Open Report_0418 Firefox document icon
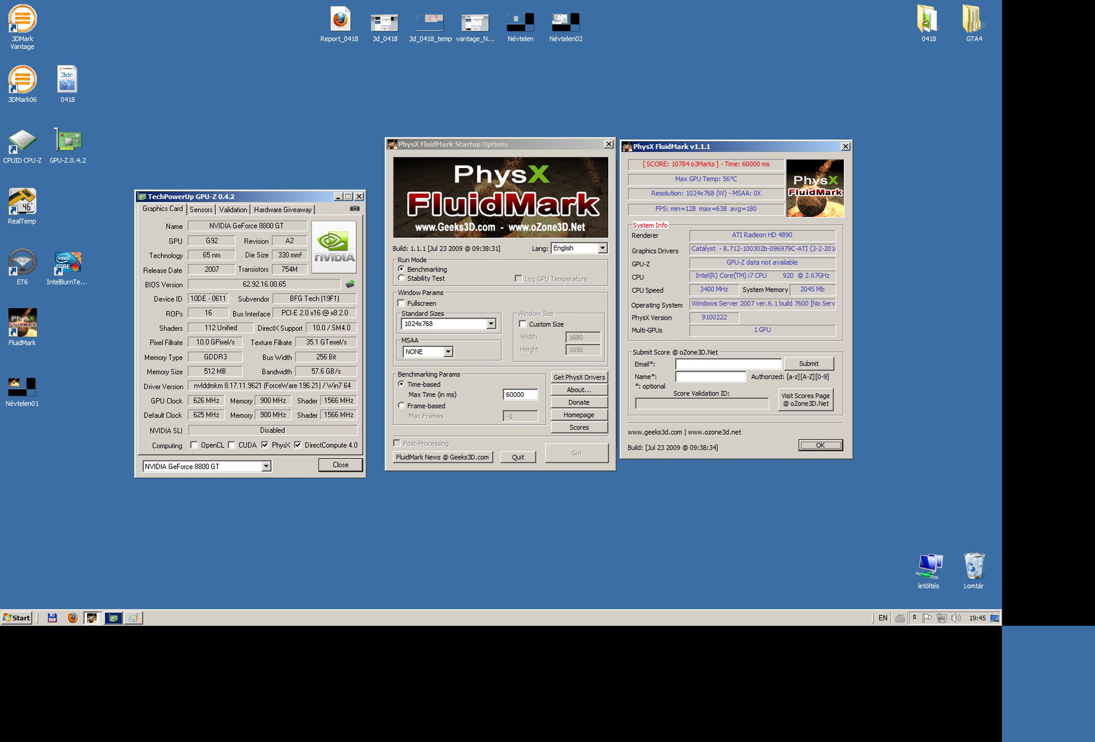1095x742 pixels. (x=339, y=25)
